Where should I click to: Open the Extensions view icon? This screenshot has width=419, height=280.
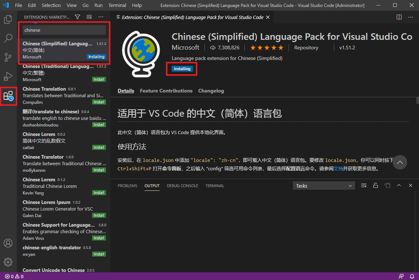tap(8, 96)
